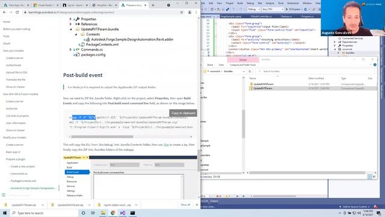
Task: Click the 'bundles' breadcrumb in the path
Action: [229, 71]
